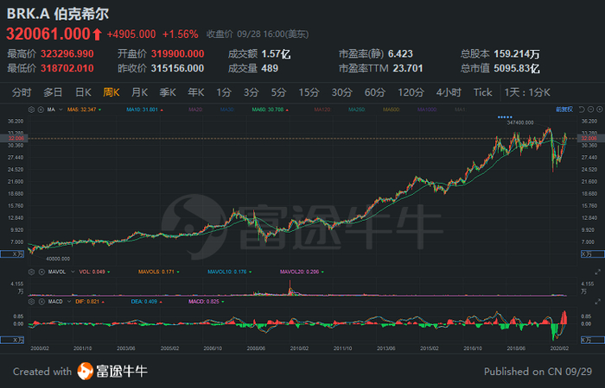Click the 347400.000 high price marker
Screen dimensions: 605x388
[x=520, y=122]
